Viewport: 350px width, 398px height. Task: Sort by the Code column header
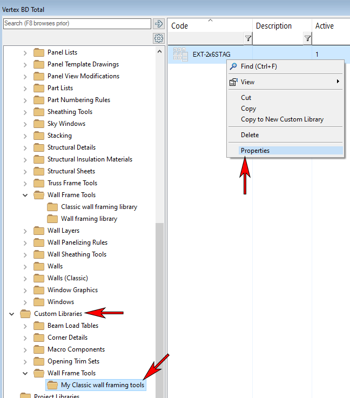pos(210,26)
